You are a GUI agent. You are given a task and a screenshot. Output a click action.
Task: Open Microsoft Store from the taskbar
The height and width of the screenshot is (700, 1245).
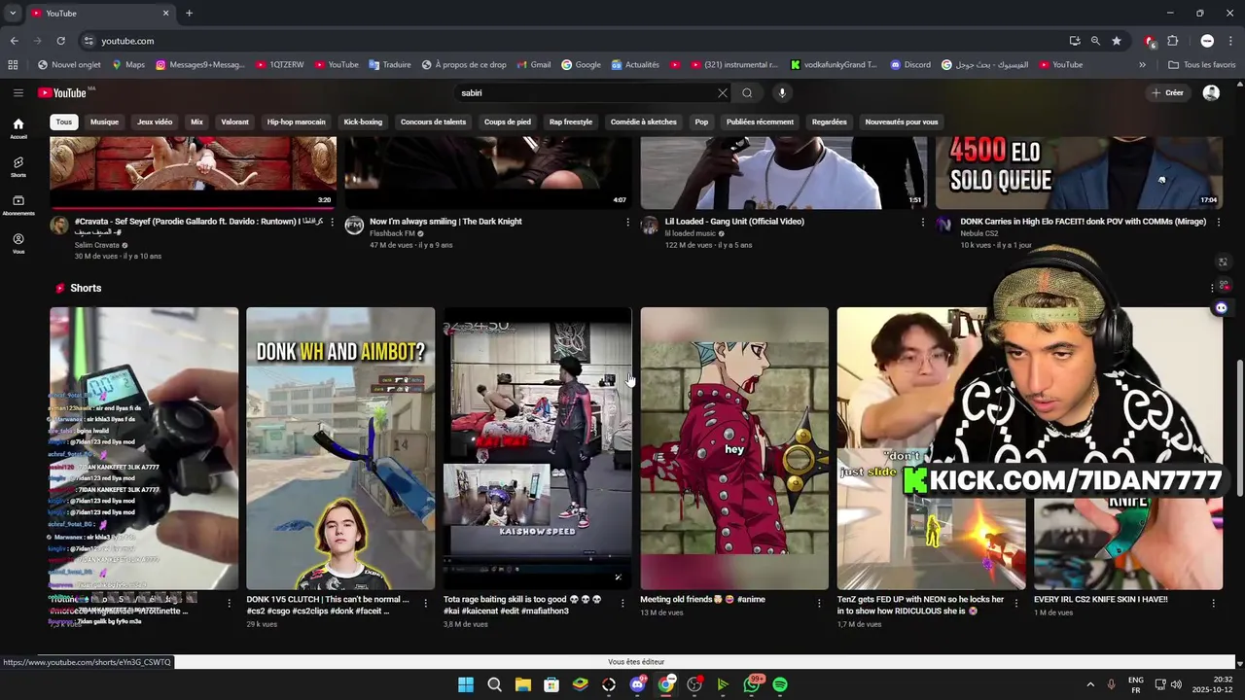[551, 684]
